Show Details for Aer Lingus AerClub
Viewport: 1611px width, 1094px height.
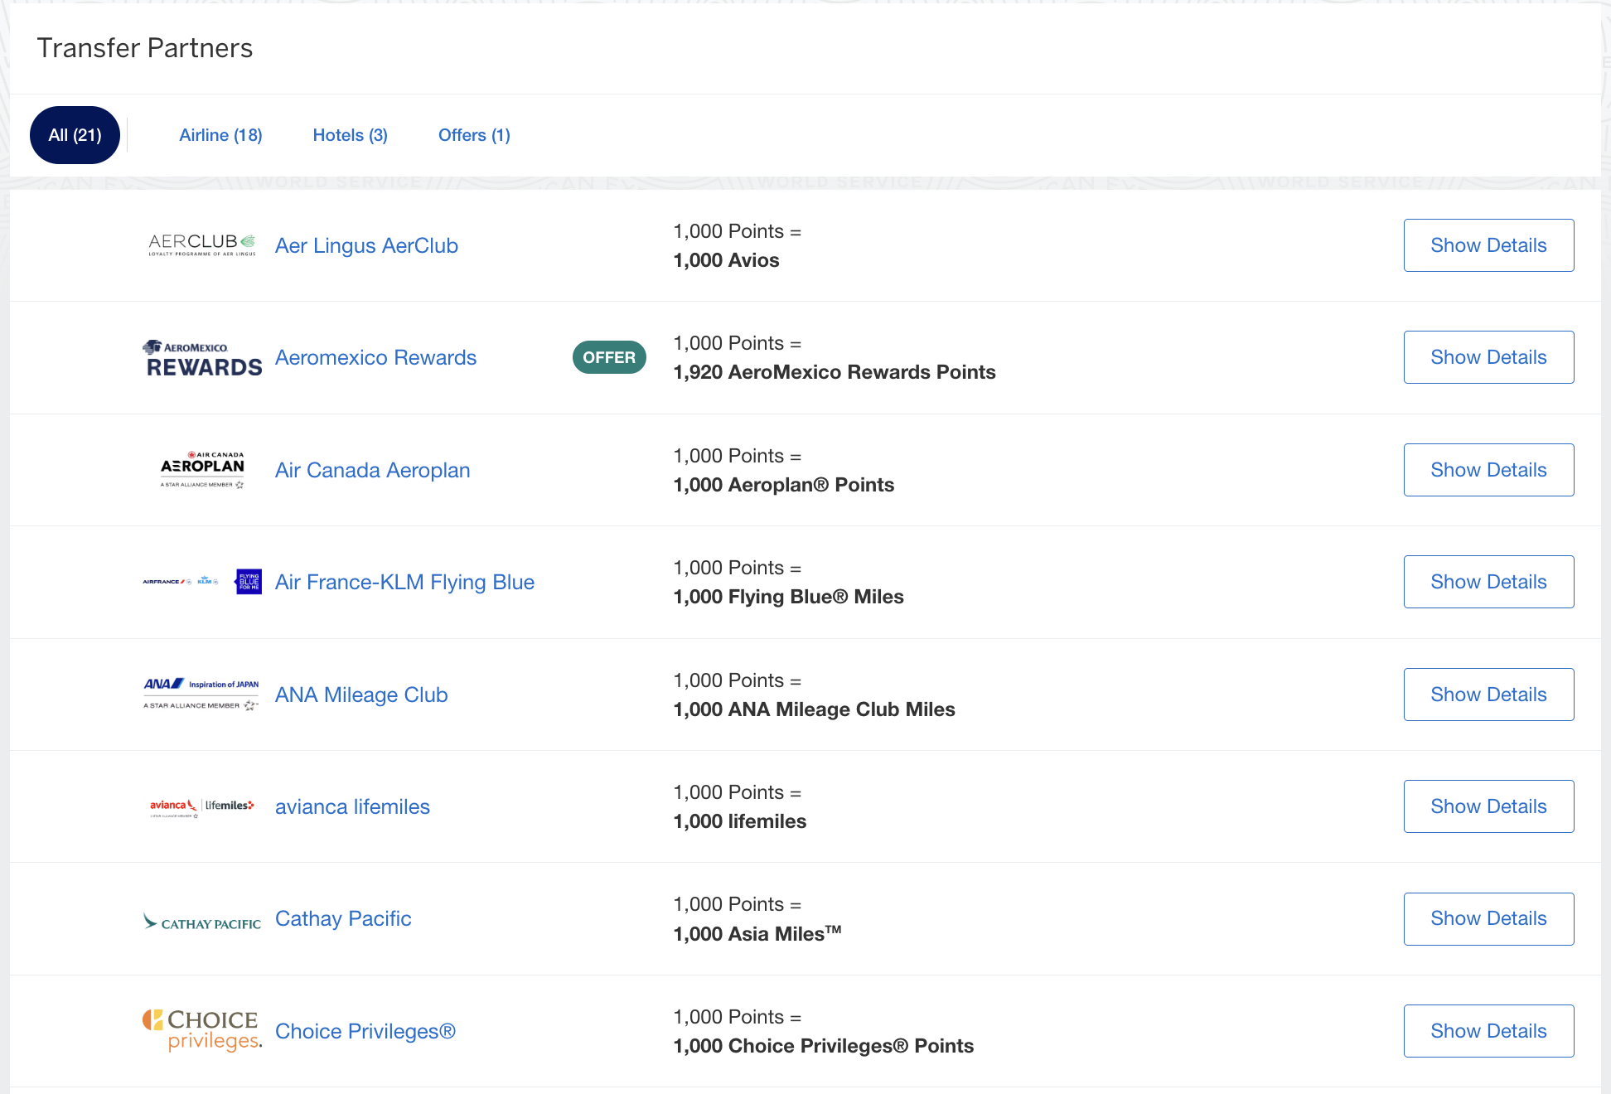tap(1488, 244)
